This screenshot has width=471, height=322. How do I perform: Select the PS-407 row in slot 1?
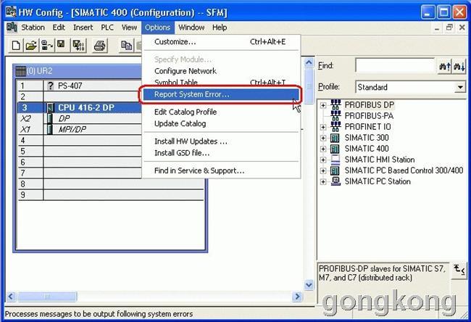[x=80, y=86]
